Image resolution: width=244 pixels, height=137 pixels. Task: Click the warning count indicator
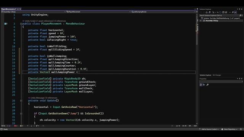click(22, 126)
